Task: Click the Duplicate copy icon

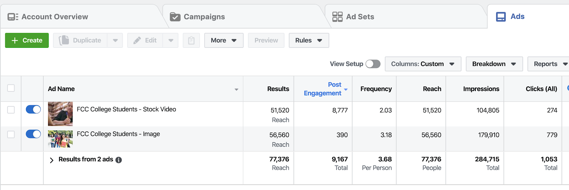Action: [64, 40]
